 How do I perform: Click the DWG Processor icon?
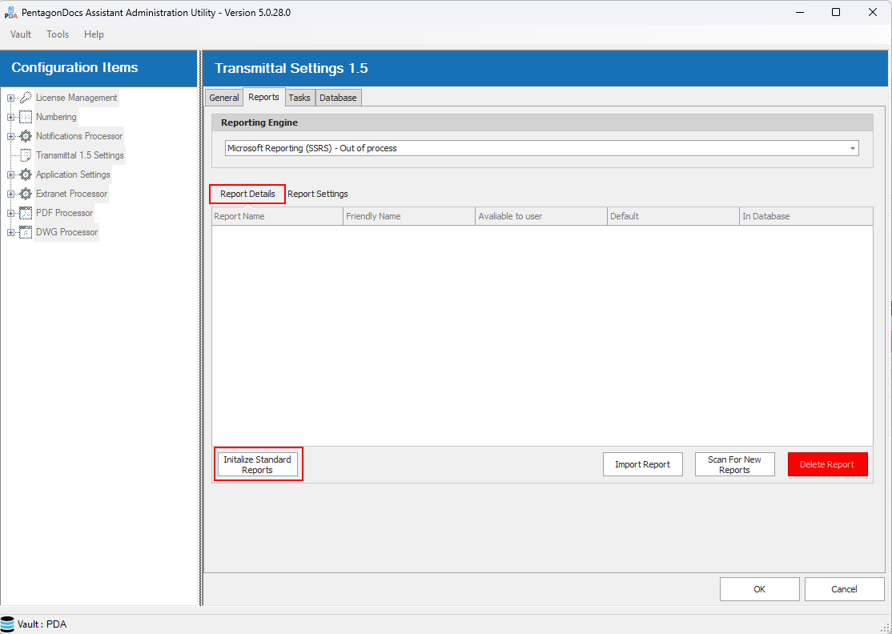click(26, 232)
